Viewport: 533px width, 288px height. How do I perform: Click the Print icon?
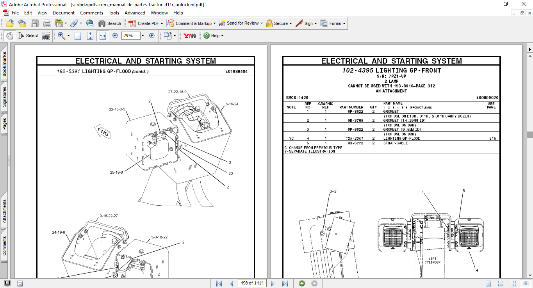(x=47, y=23)
